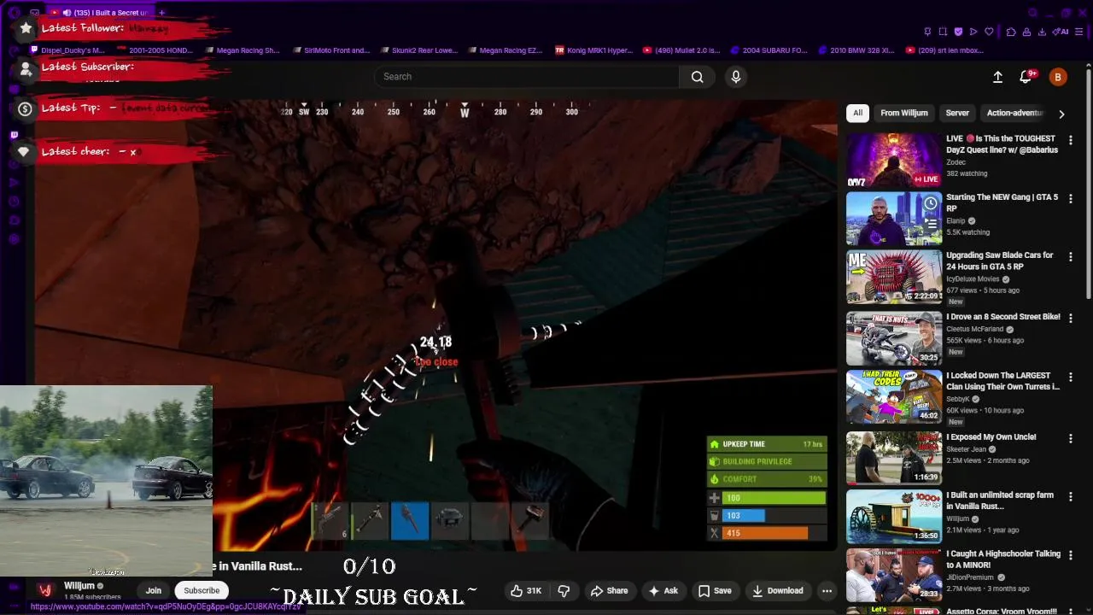This screenshot has width=1093, height=615.
Task: Open the account avatar labeled B
Action: tap(1058, 77)
